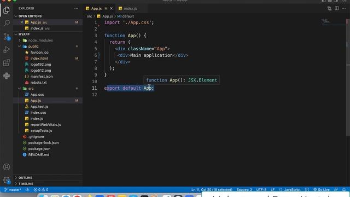Open the Source Control view

(x=7, y=37)
